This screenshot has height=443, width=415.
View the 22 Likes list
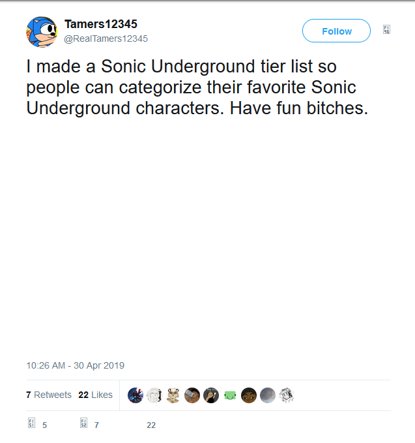[x=95, y=395]
